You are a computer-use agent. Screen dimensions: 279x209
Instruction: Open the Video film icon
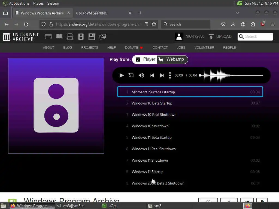(70, 37)
